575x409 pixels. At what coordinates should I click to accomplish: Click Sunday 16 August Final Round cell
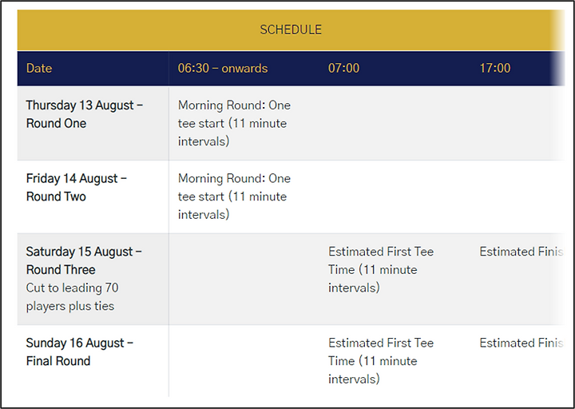[x=93, y=361]
